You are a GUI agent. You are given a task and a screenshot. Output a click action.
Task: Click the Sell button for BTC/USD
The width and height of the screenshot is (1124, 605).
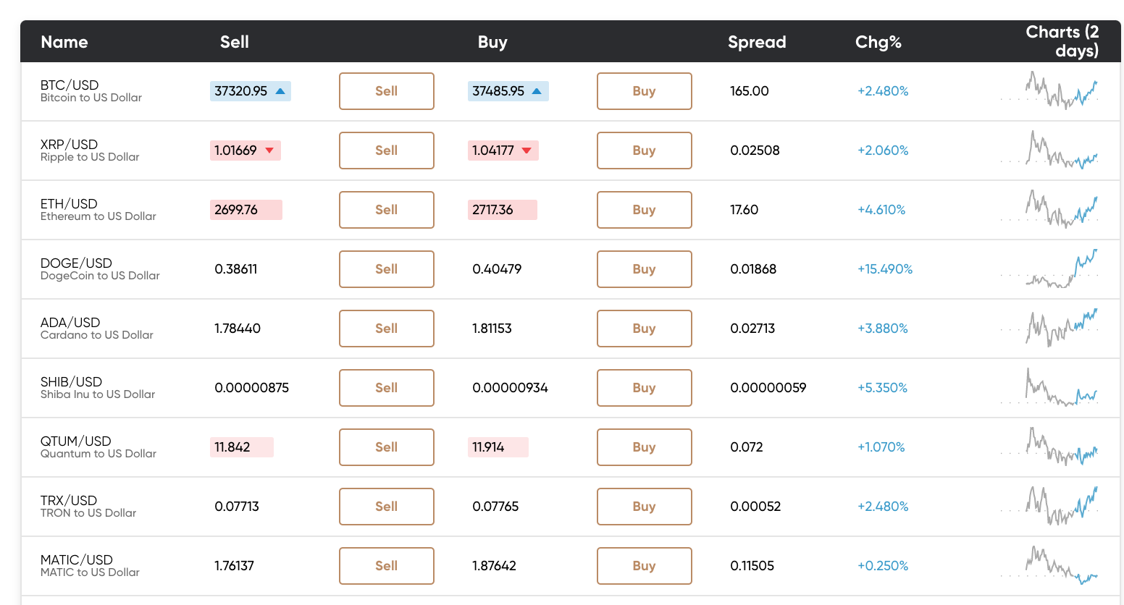tap(387, 91)
